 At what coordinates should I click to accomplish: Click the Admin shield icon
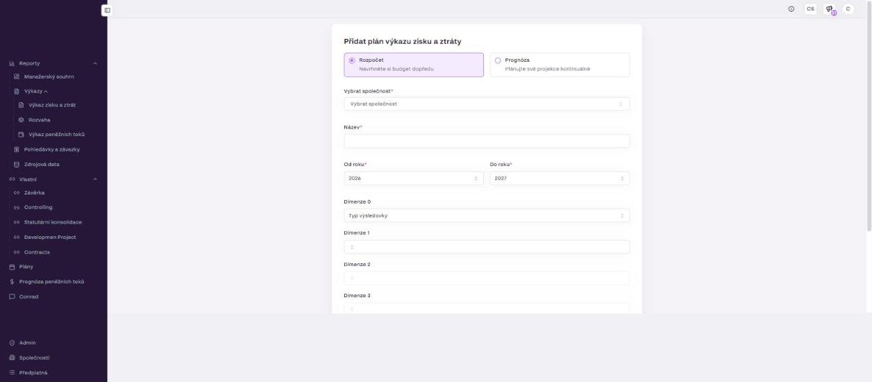pos(12,343)
